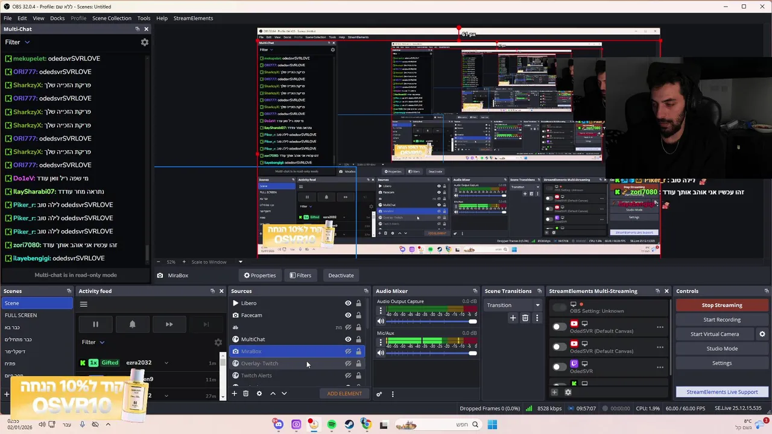Expand the ezra2032 gifted event
The height and width of the screenshot is (434, 772).
[x=166, y=363]
